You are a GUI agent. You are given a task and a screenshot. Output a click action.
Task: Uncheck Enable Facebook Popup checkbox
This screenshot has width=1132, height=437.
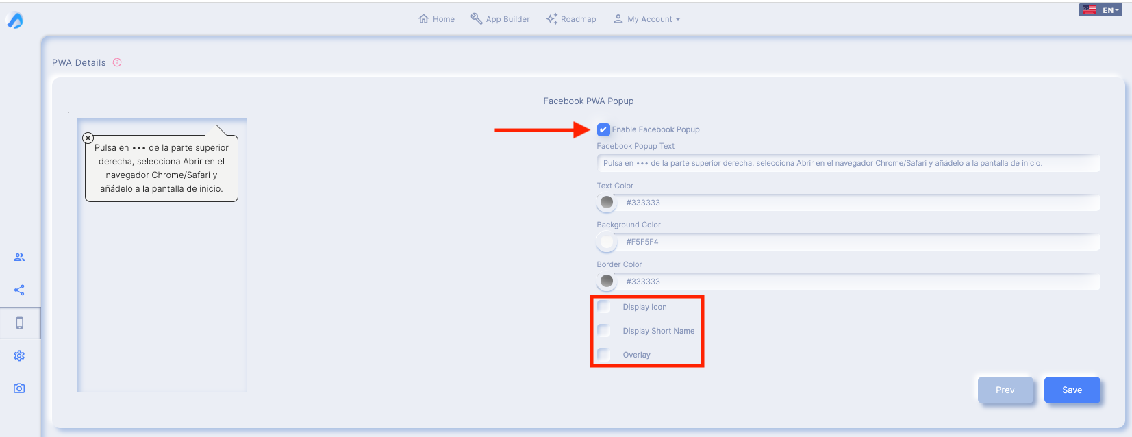tap(603, 129)
